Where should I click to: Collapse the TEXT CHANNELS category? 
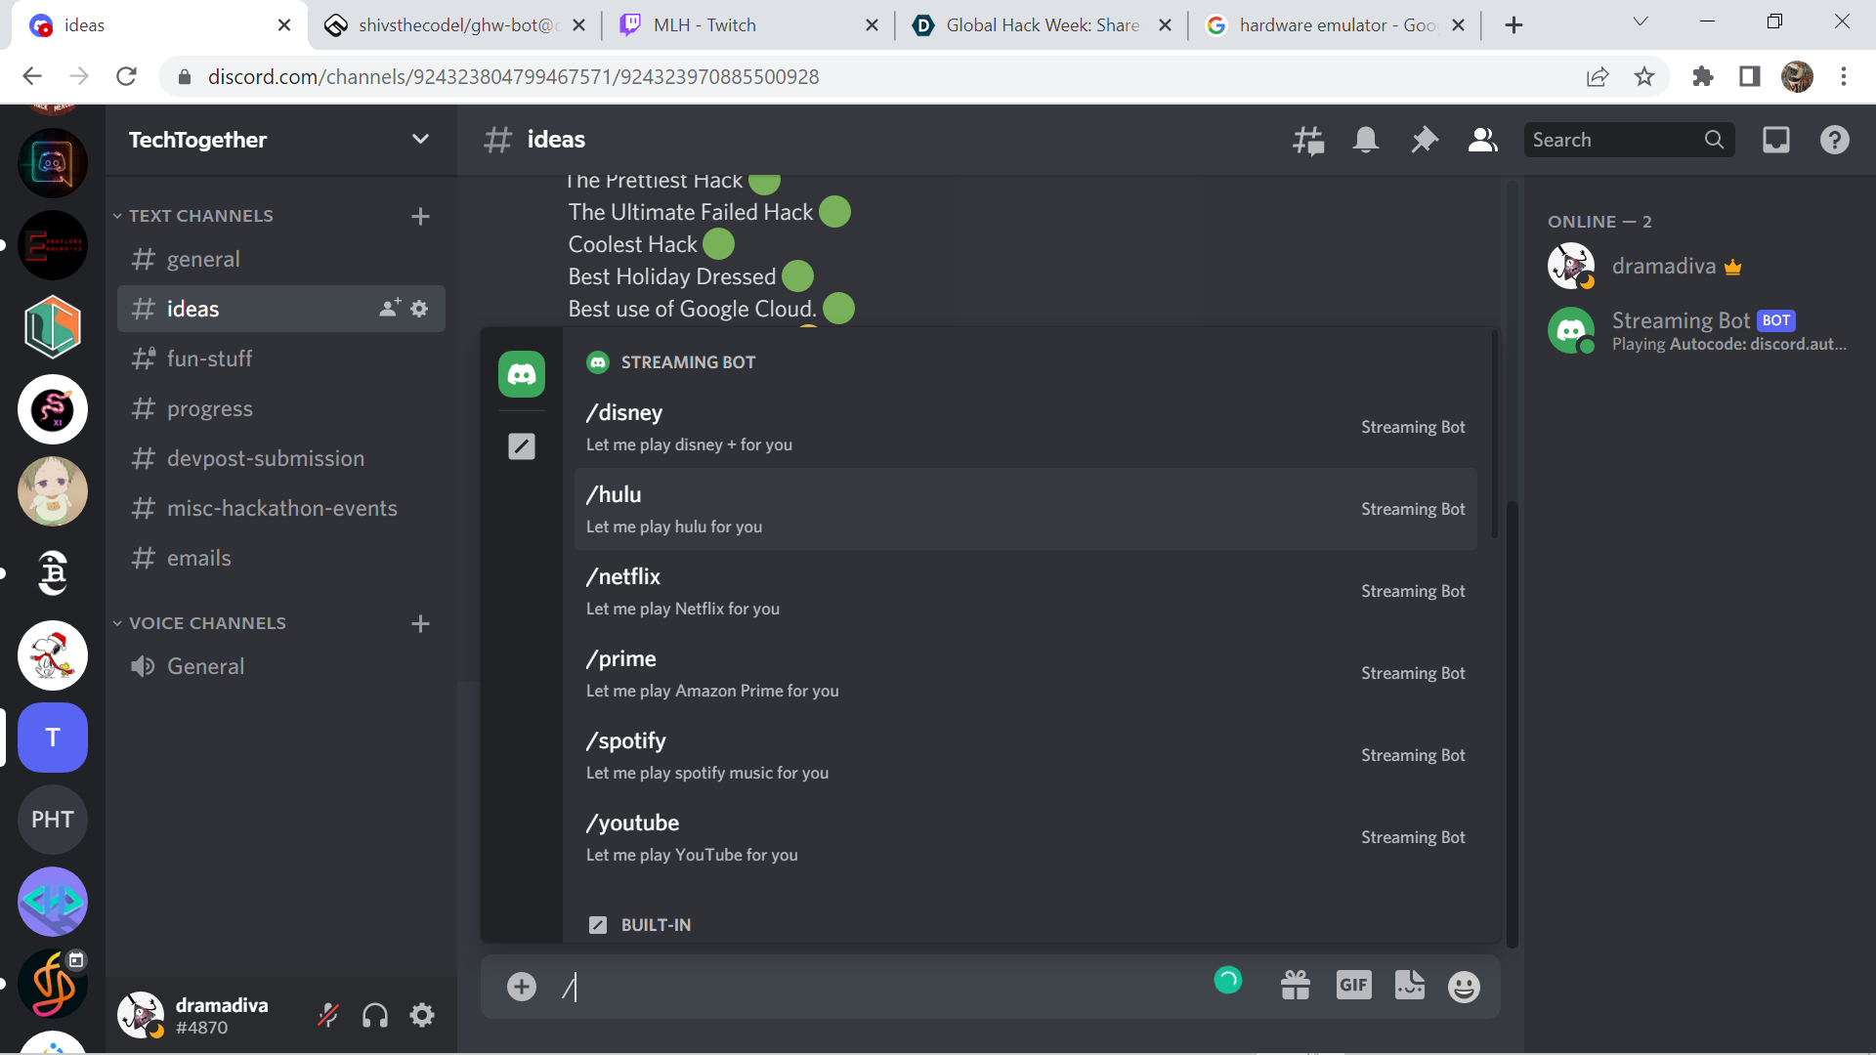pos(200,216)
